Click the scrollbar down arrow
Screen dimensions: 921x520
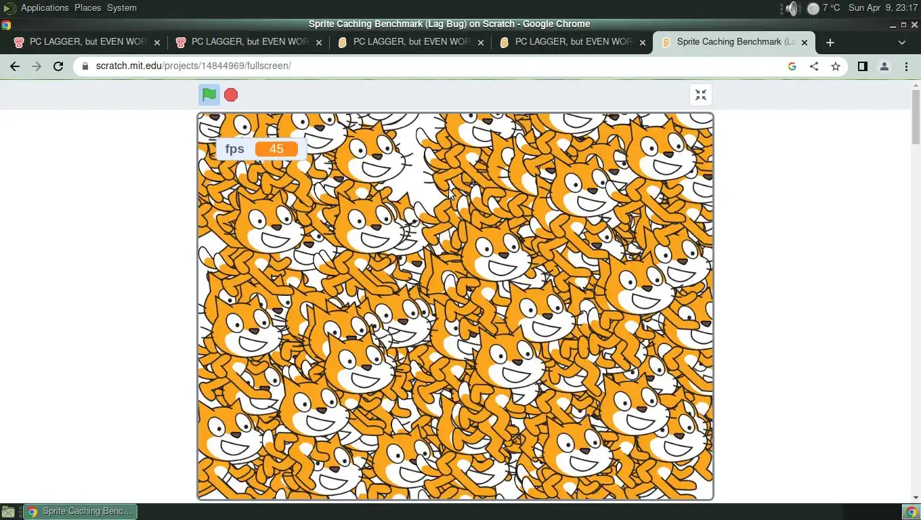click(x=916, y=498)
